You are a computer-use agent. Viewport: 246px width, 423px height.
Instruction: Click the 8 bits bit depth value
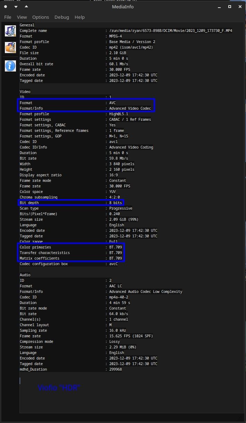pos(116,203)
